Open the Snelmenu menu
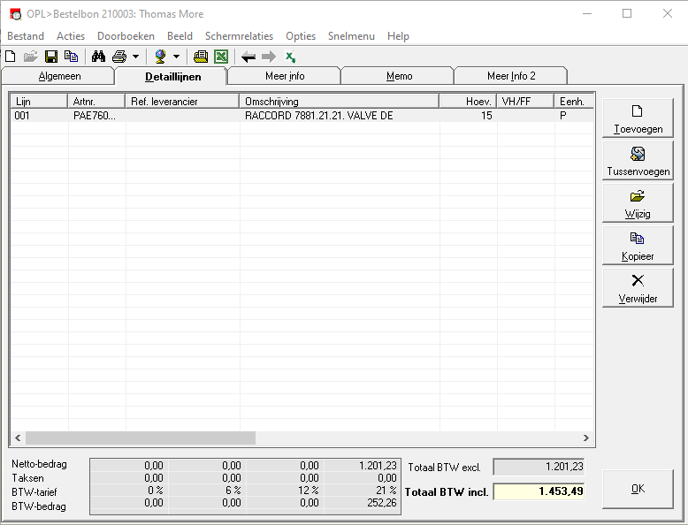 click(x=351, y=36)
